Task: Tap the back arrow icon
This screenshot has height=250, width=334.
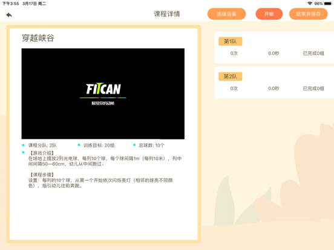Action: (9, 15)
